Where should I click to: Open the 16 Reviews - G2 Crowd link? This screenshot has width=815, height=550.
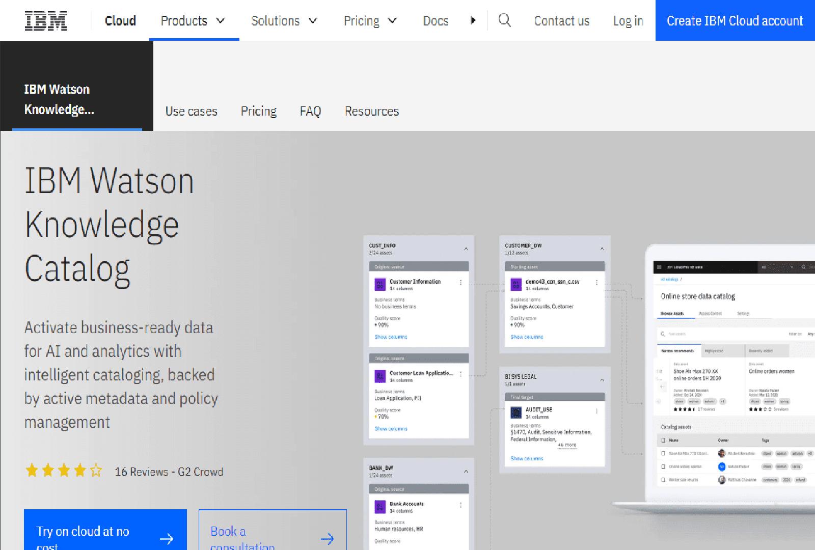coord(169,472)
